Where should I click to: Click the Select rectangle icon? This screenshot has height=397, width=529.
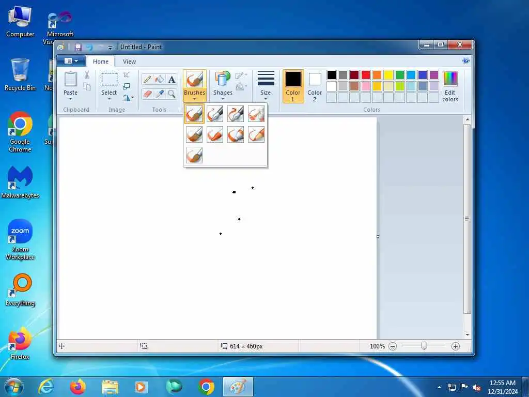[x=110, y=79]
